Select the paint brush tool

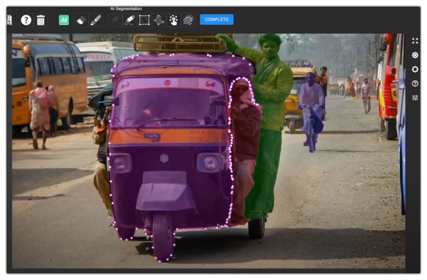[95, 20]
